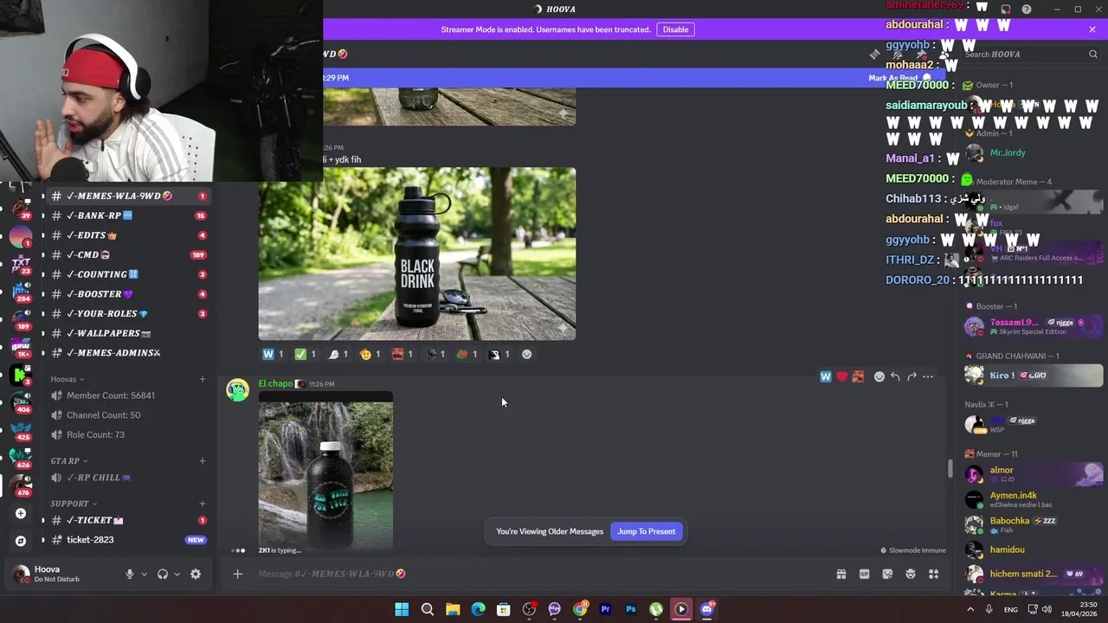Open the EDITS channel

coord(126,235)
